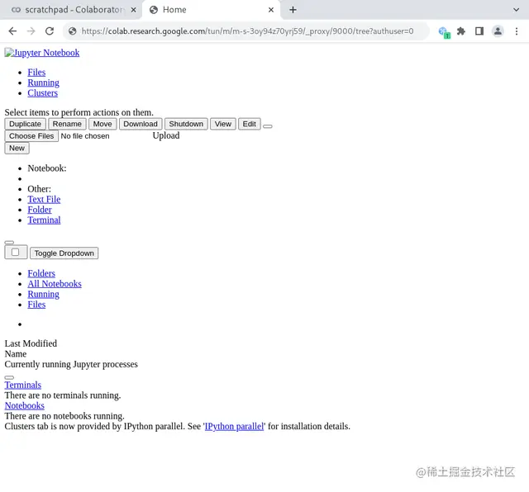529x492 pixels.
Task: Open the Running tab link at top
Action: (x=43, y=83)
